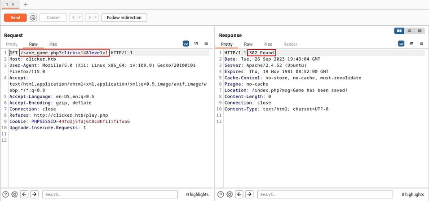The height and width of the screenshot is (201, 429).
Task: Select side-by-side layout view
Action: [399, 31]
